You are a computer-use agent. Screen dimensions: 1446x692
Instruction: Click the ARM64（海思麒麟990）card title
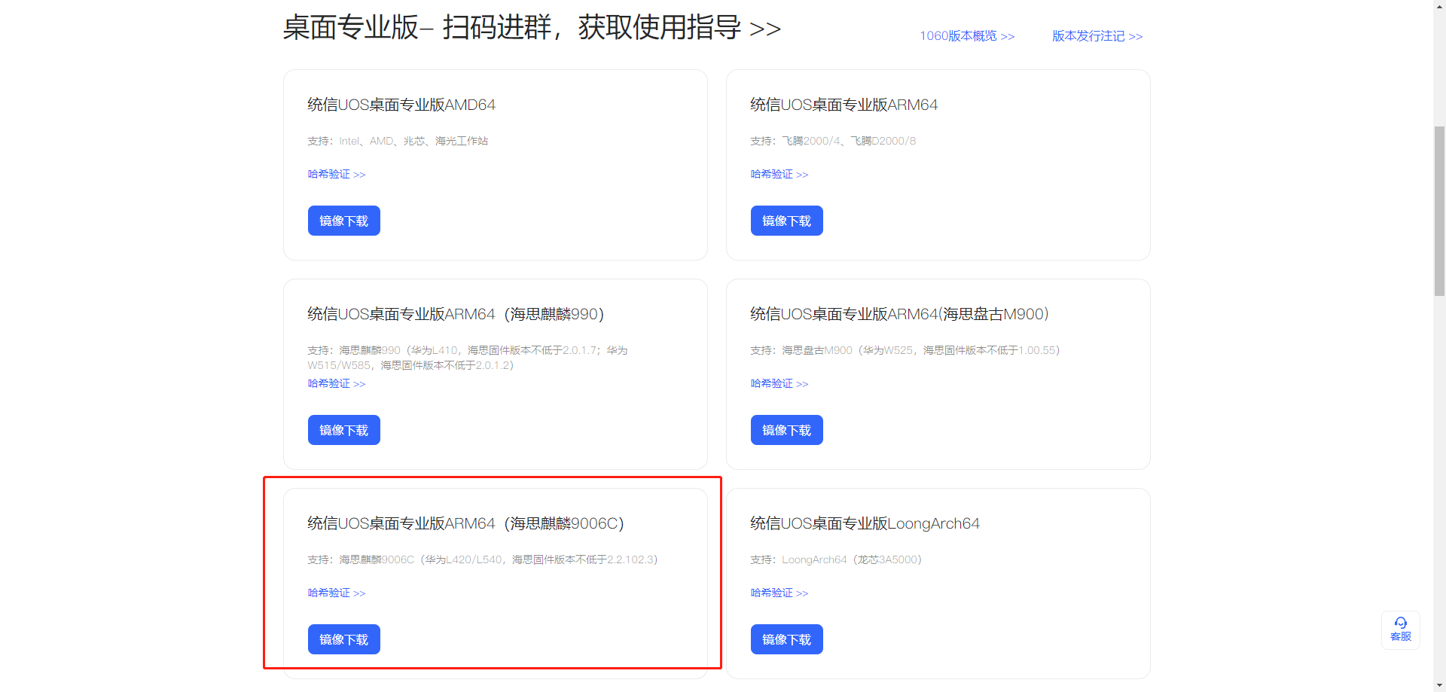coord(456,314)
